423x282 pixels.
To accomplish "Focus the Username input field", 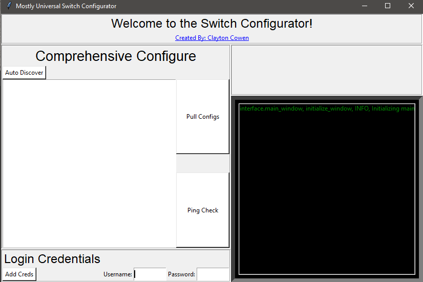I will click(x=150, y=274).
